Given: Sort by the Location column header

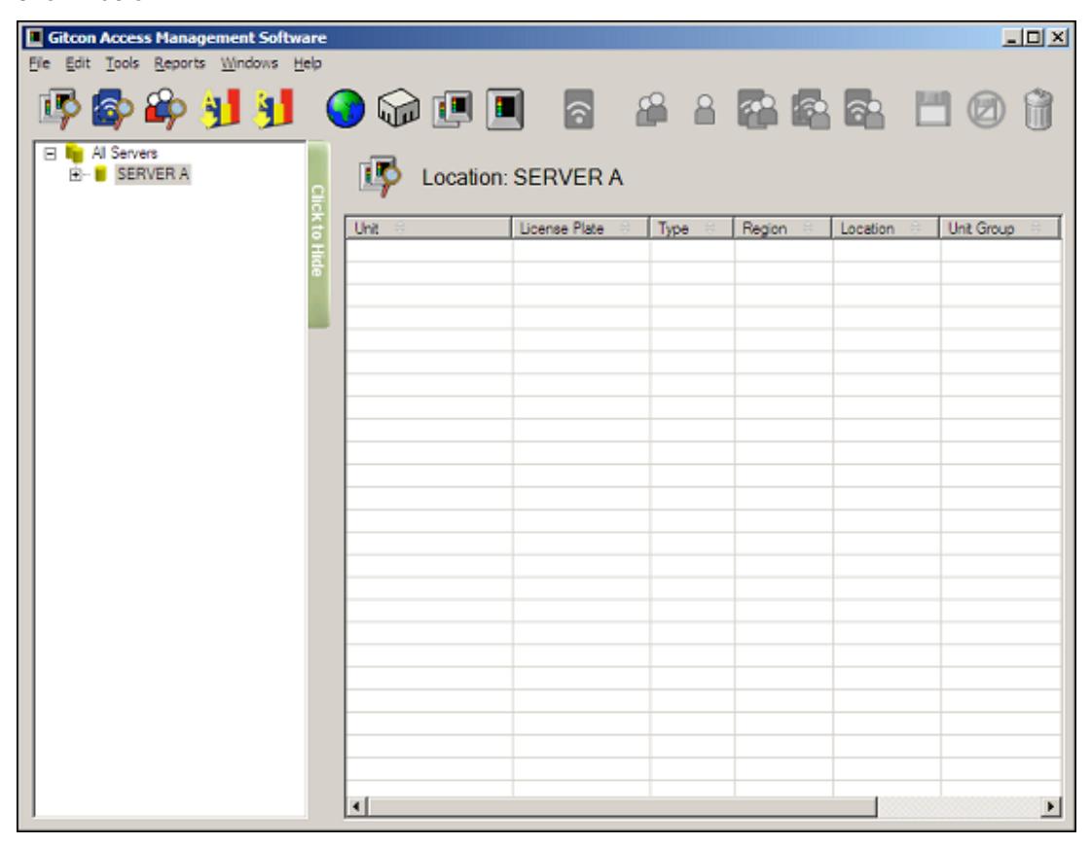Looking at the screenshot, I should click(x=886, y=229).
